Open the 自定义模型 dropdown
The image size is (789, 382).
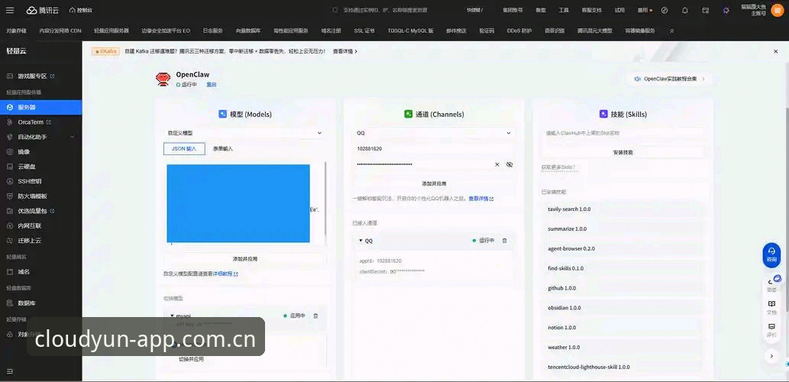(x=244, y=133)
